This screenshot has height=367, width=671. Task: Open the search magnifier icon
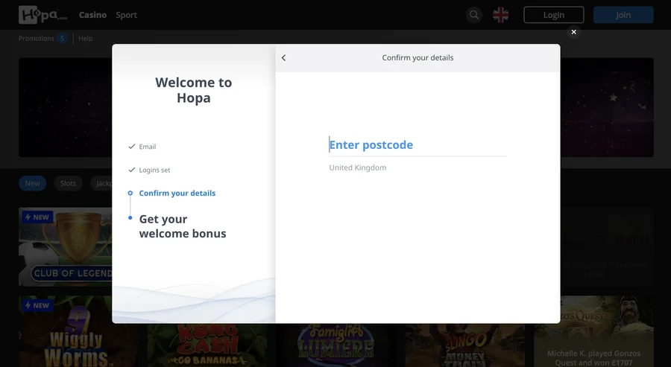(x=473, y=15)
